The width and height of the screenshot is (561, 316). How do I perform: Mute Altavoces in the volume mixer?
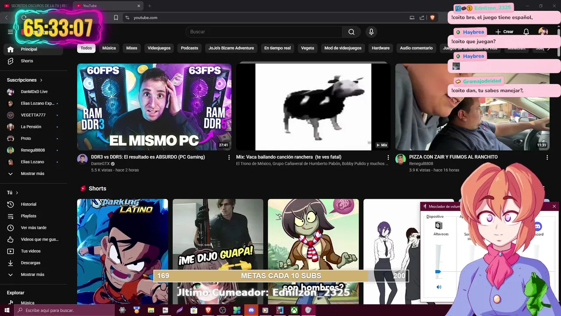[x=439, y=287]
